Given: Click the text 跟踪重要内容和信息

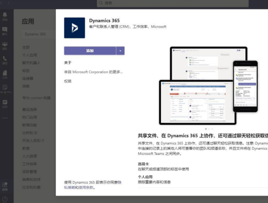Looking at the screenshot, I should [154, 182].
